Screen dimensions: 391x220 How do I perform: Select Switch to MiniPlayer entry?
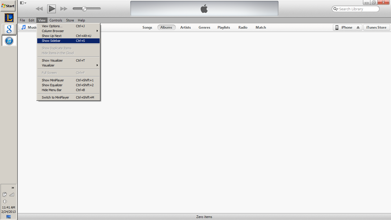(x=68, y=97)
